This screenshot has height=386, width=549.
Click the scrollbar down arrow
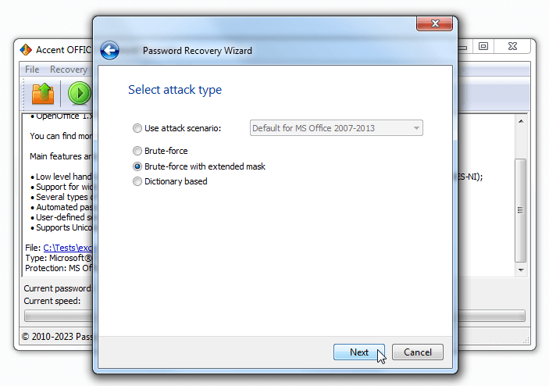tap(521, 270)
